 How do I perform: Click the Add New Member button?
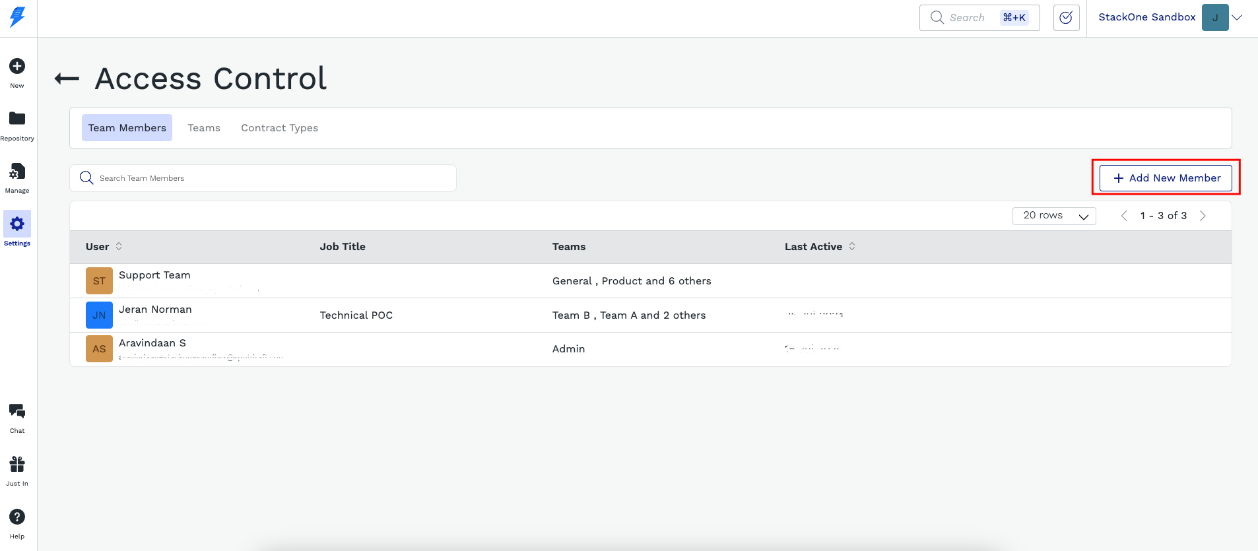click(x=1166, y=178)
